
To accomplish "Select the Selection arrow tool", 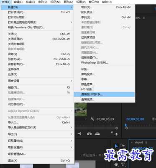I will coord(116,146).
